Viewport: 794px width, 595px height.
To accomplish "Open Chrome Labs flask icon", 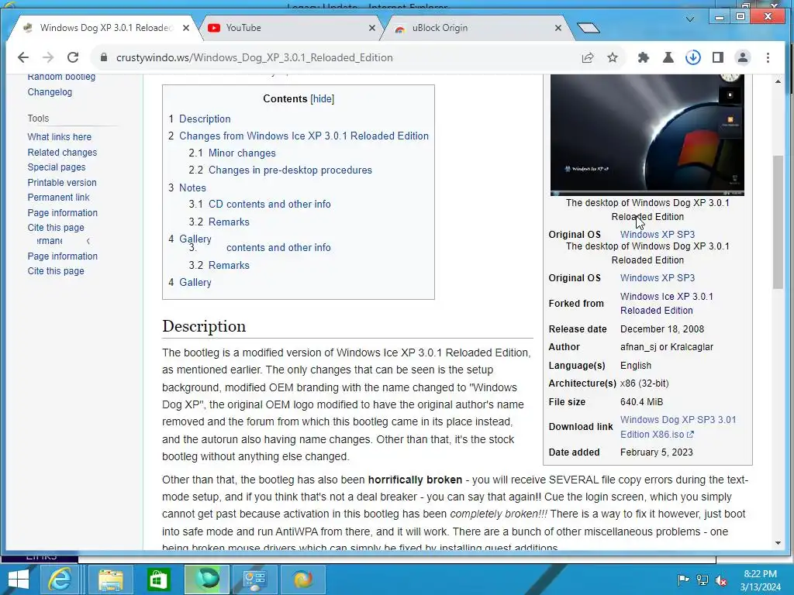I will (x=668, y=57).
